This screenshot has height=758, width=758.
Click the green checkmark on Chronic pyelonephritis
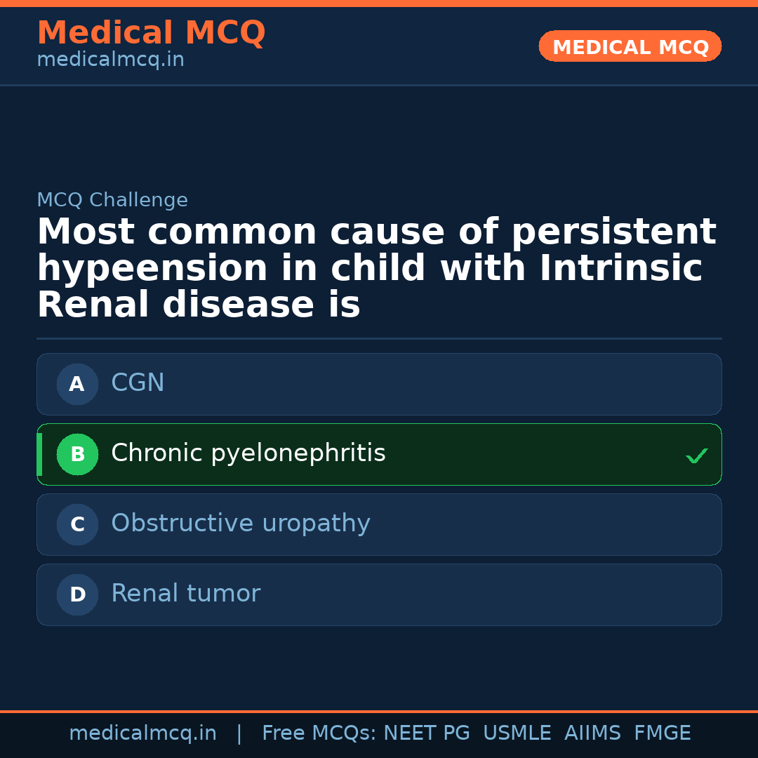pyautogui.click(x=696, y=456)
